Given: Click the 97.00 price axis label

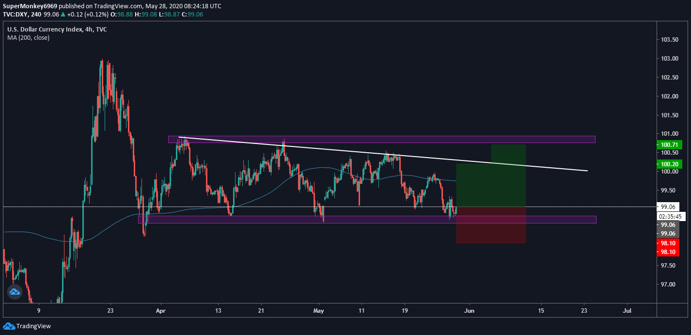Looking at the screenshot, I should pyautogui.click(x=669, y=284).
